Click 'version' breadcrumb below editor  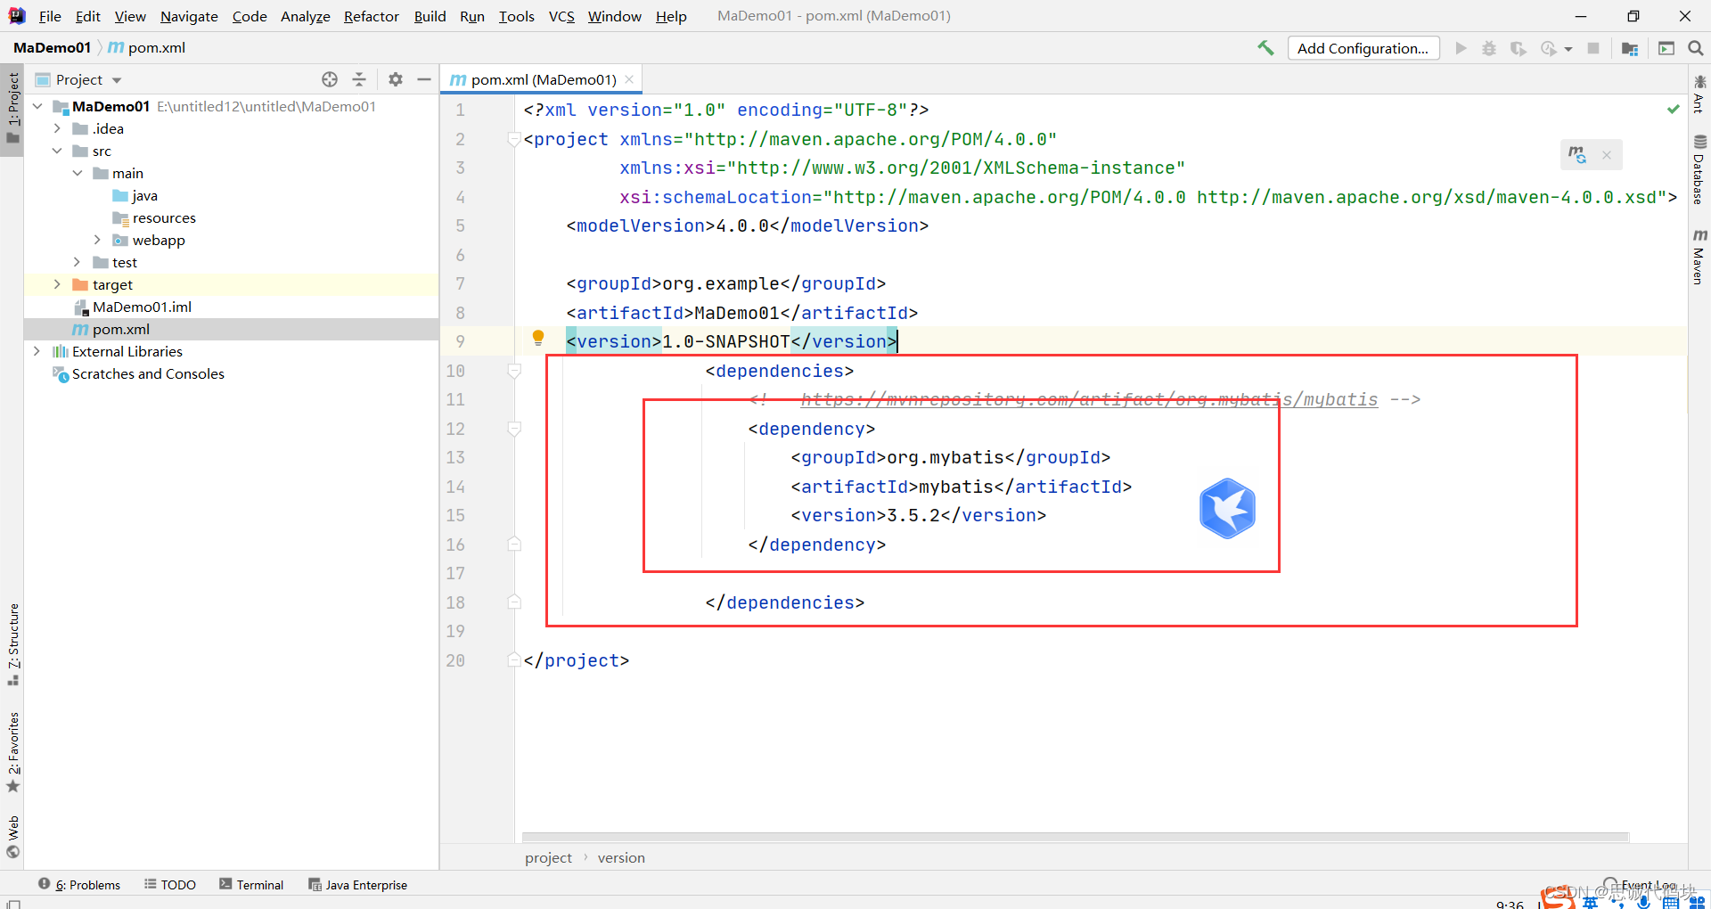pos(621,857)
